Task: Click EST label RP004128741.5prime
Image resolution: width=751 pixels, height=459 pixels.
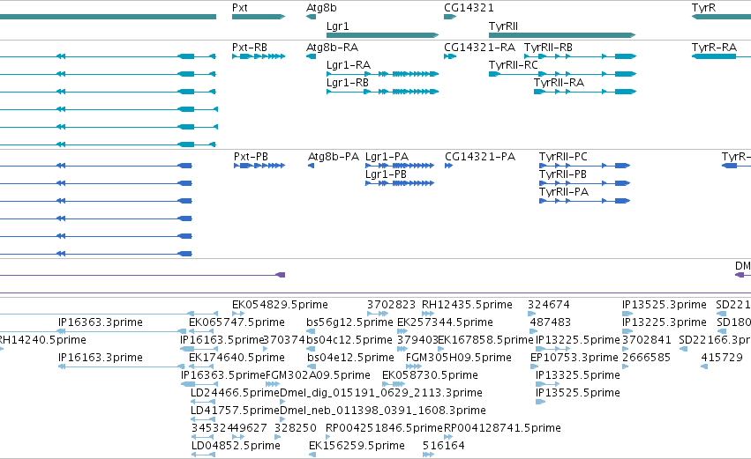Action: [x=502, y=428]
